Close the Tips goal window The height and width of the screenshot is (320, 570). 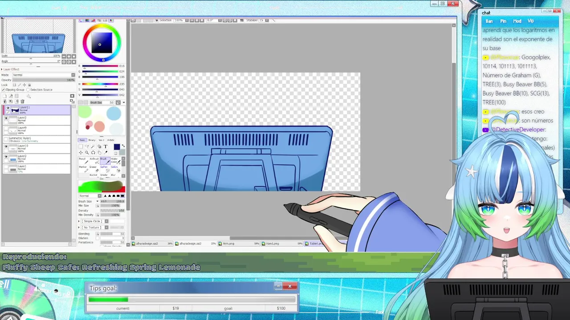click(289, 286)
